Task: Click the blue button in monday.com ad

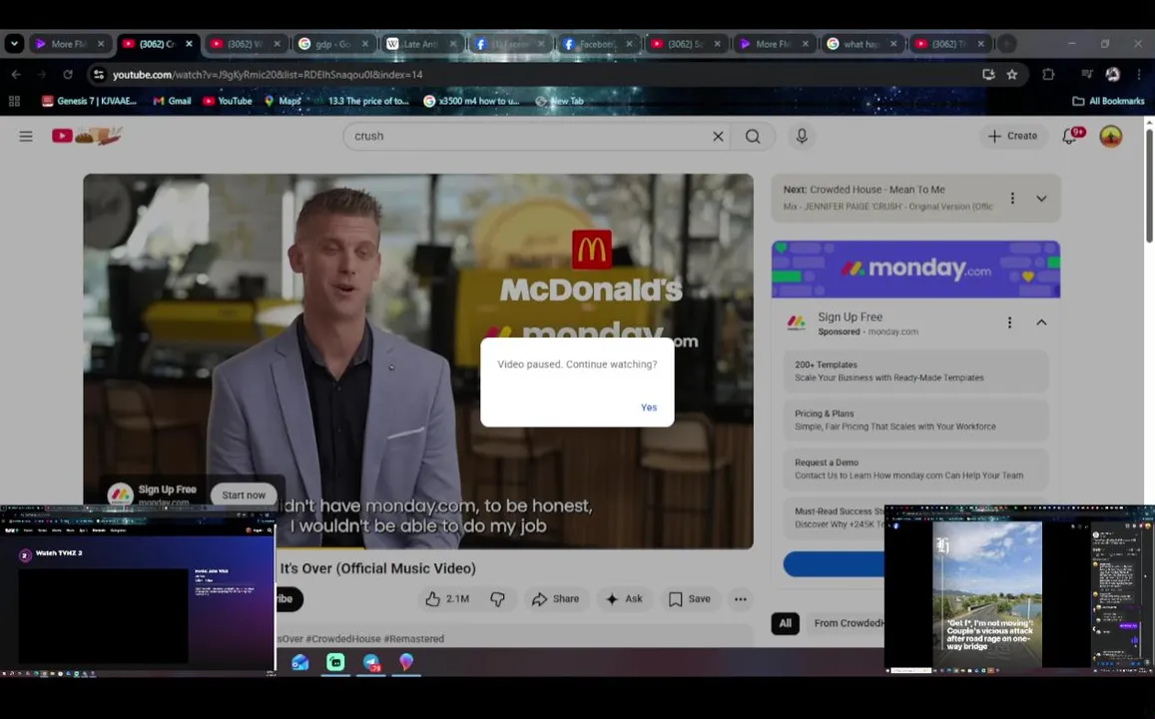Action: pyautogui.click(x=834, y=564)
